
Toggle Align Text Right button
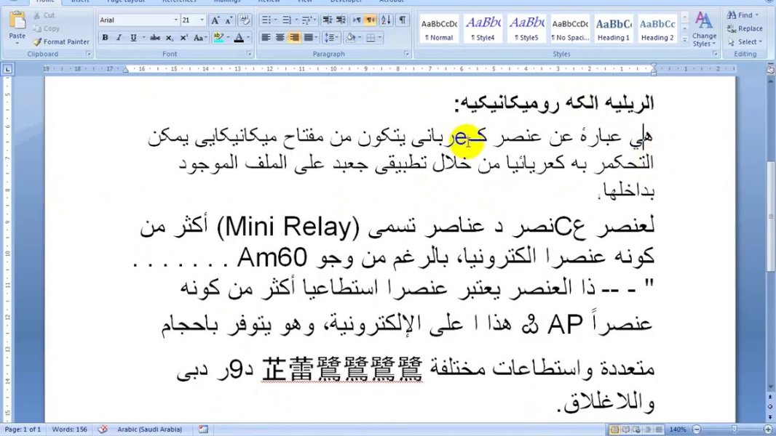pyautogui.click(x=294, y=38)
